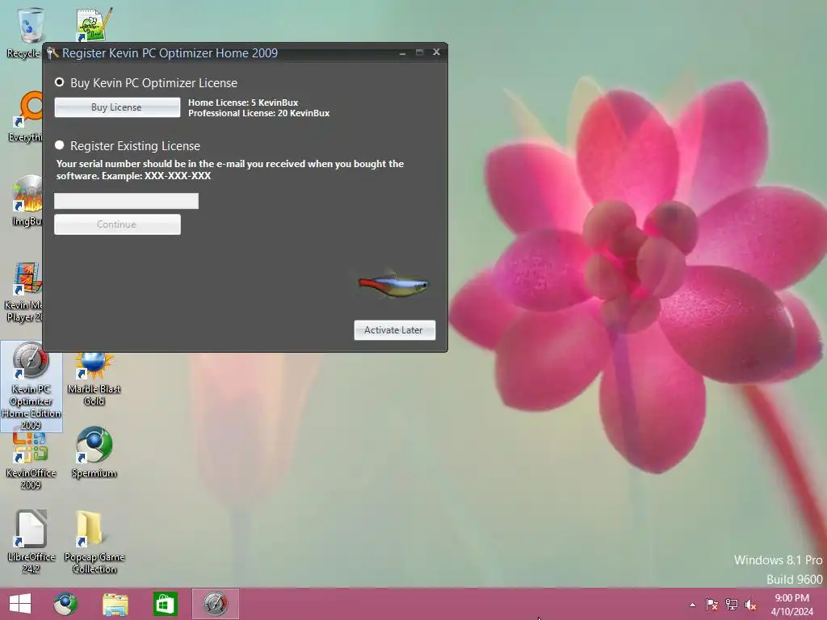Open the Windows Start button
Image resolution: width=827 pixels, height=620 pixels.
[x=20, y=604]
